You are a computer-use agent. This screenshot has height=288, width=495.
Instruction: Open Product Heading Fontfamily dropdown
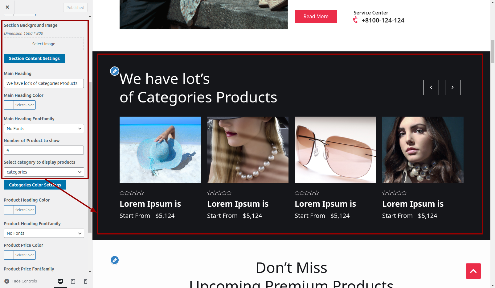(44, 233)
